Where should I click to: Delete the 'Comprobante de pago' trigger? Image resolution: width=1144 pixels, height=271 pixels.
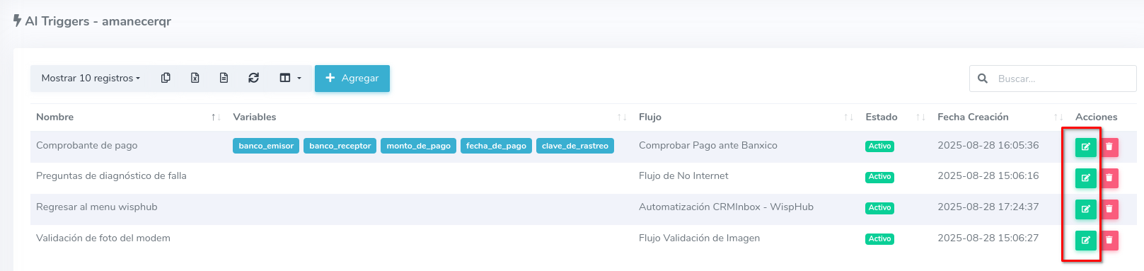click(x=1109, y=146)
